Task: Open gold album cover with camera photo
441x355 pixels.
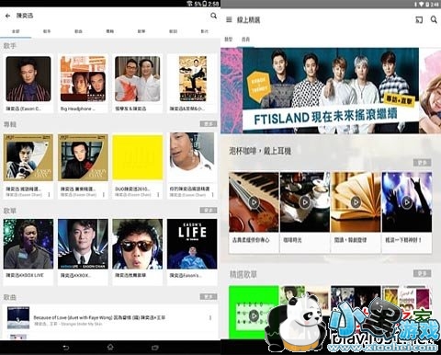Action: click(x=28, y=157)
